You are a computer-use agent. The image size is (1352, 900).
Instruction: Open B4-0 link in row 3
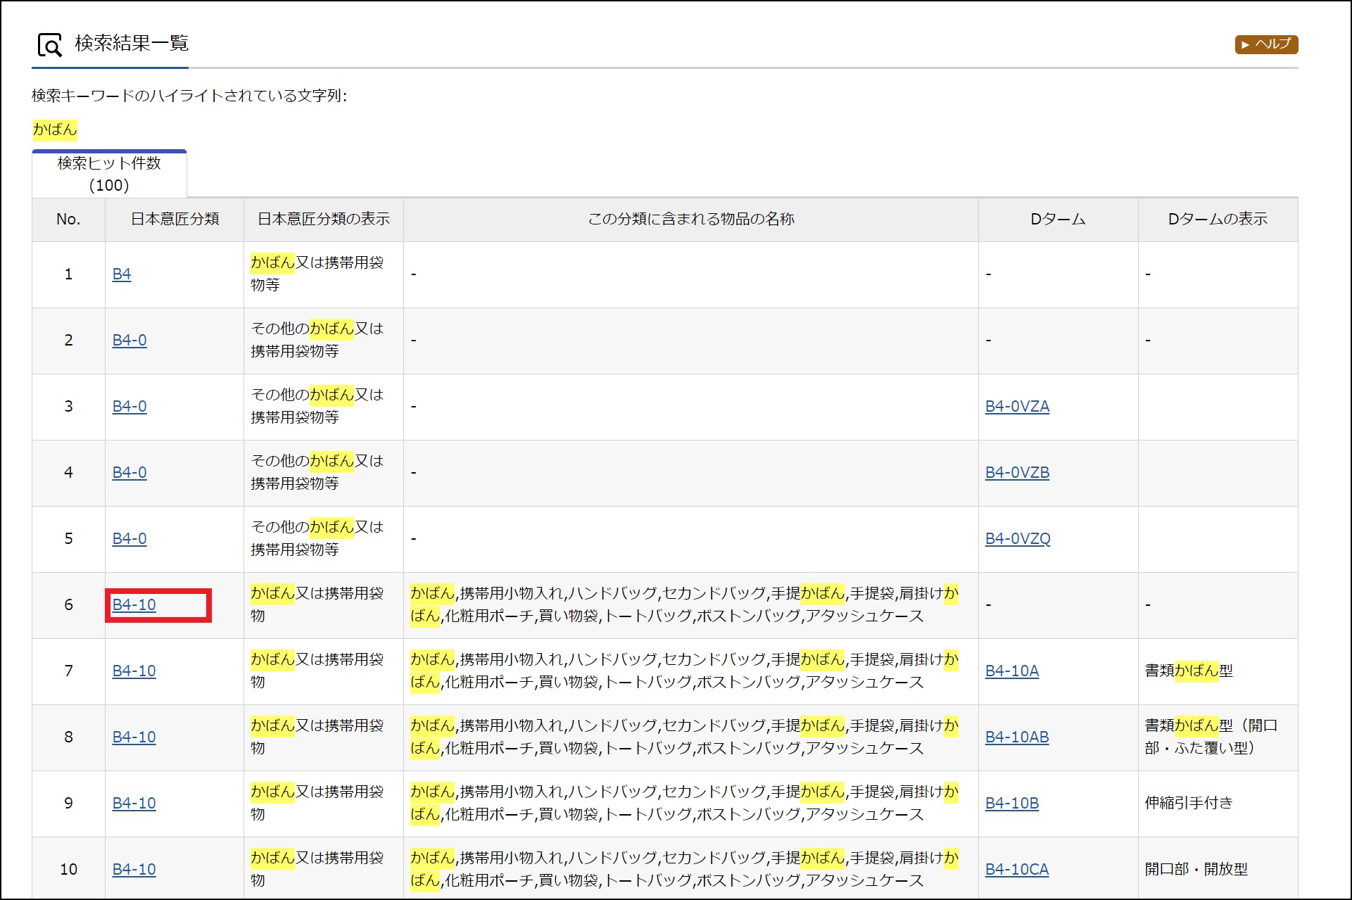coord(129,407)
